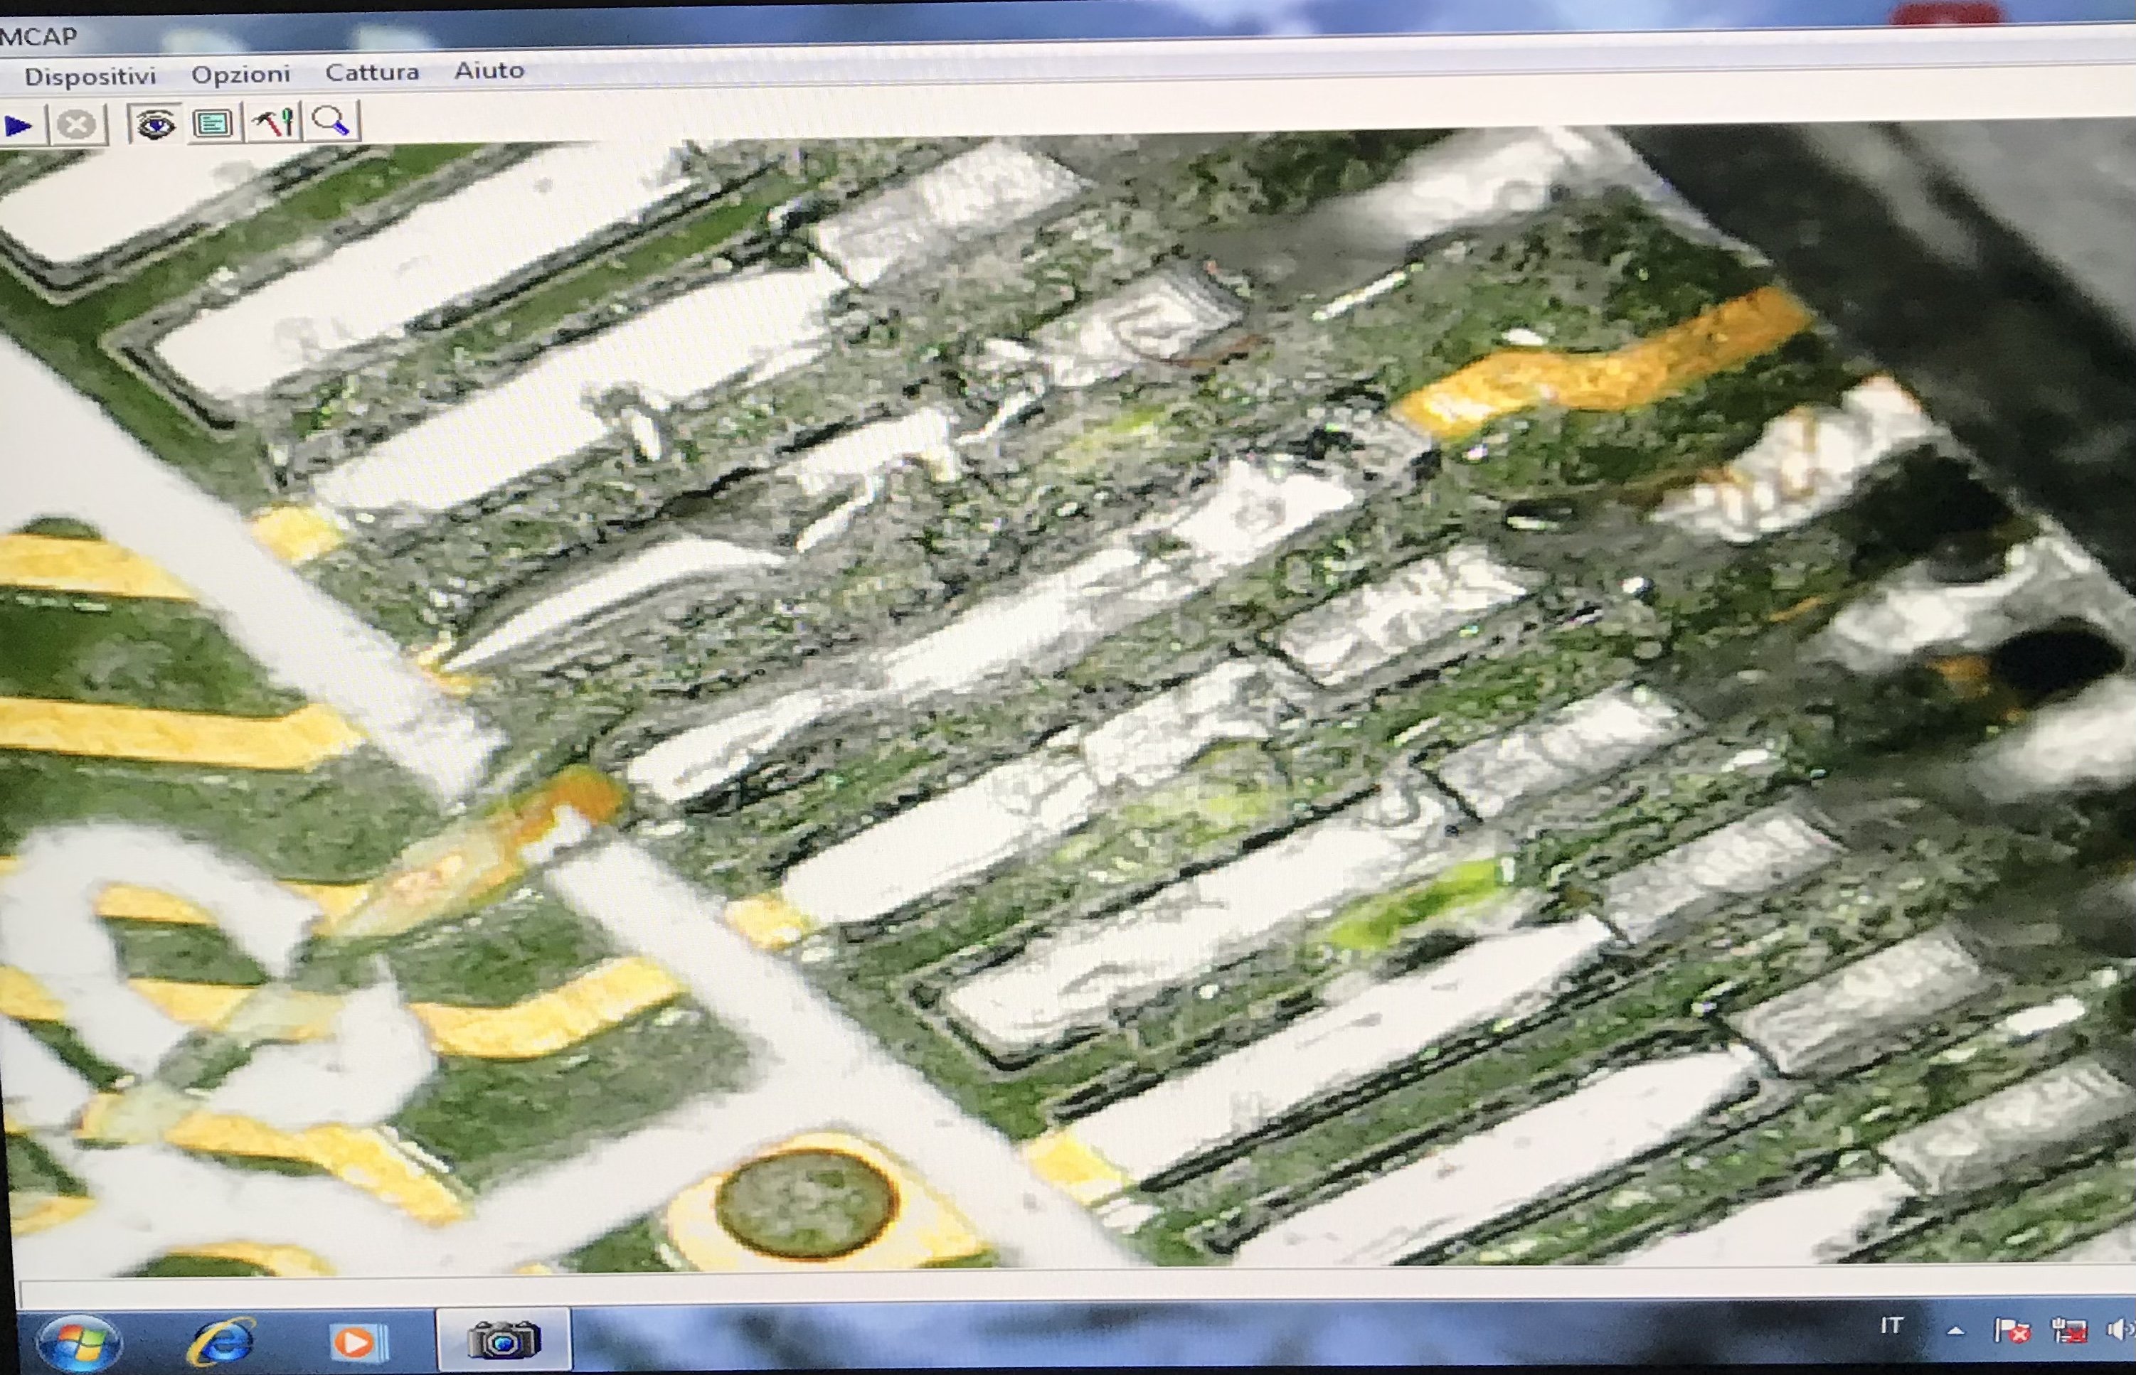Open the Cattura menu
The image size is (2136, 1375).
tap(371, 73)
